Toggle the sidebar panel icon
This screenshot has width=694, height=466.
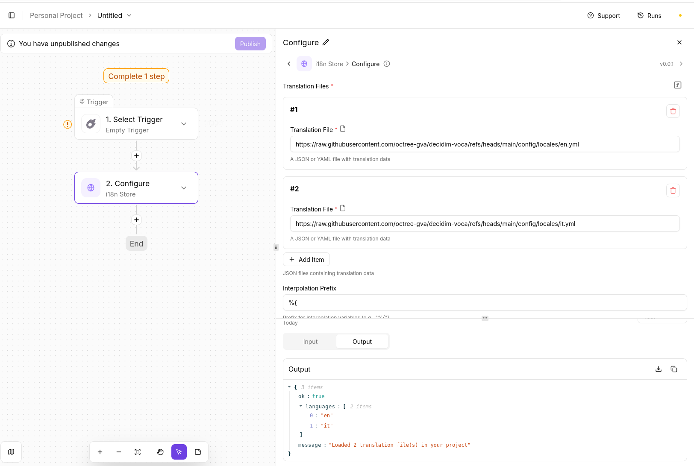(x=12, y=15)
